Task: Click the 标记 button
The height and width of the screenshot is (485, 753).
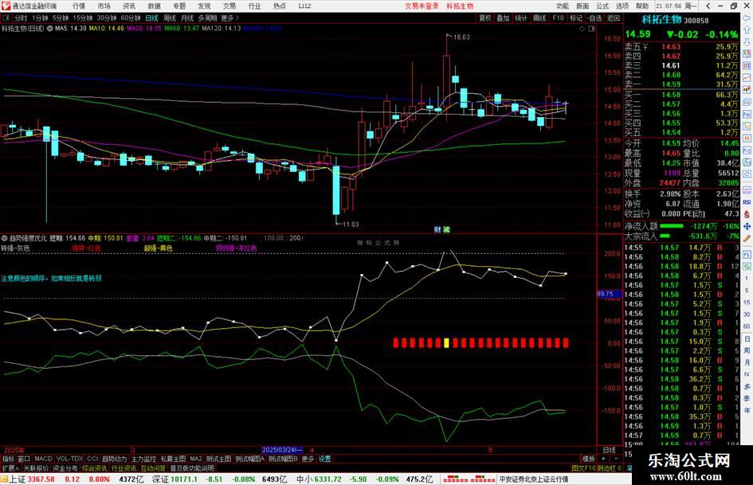Action: click(x=576, y=18)
